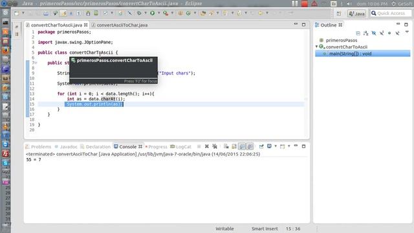
Task: Open Firefox from the Ubuntu launcher
Action: click(x=6, y=50)
